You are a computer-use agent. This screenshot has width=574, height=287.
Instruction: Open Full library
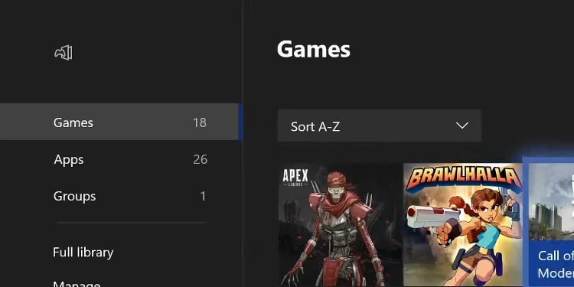83,253
